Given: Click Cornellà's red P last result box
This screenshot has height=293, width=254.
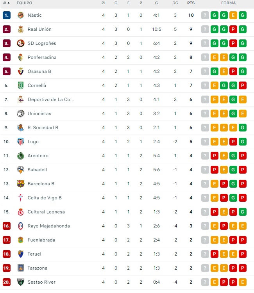Looking at the screenshot, I should tap(243, 85).
